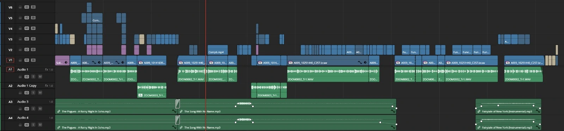Mute the Audio 3 track
Viewport: 564px width, 131px height.
(x=40, y=109)
